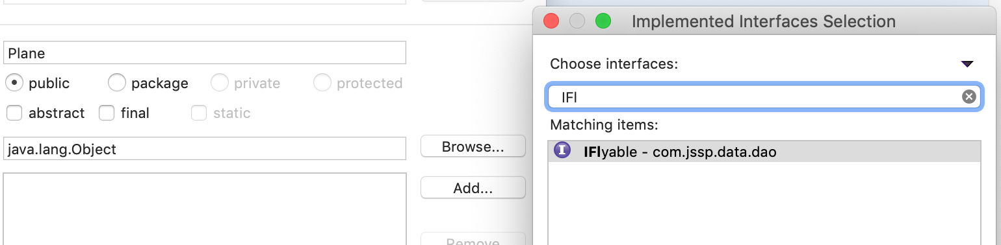Image resolution: width=1001 pixels, height=245 pixels.
Task: Zoom the dialog with the green button
Action: (603, 21)
